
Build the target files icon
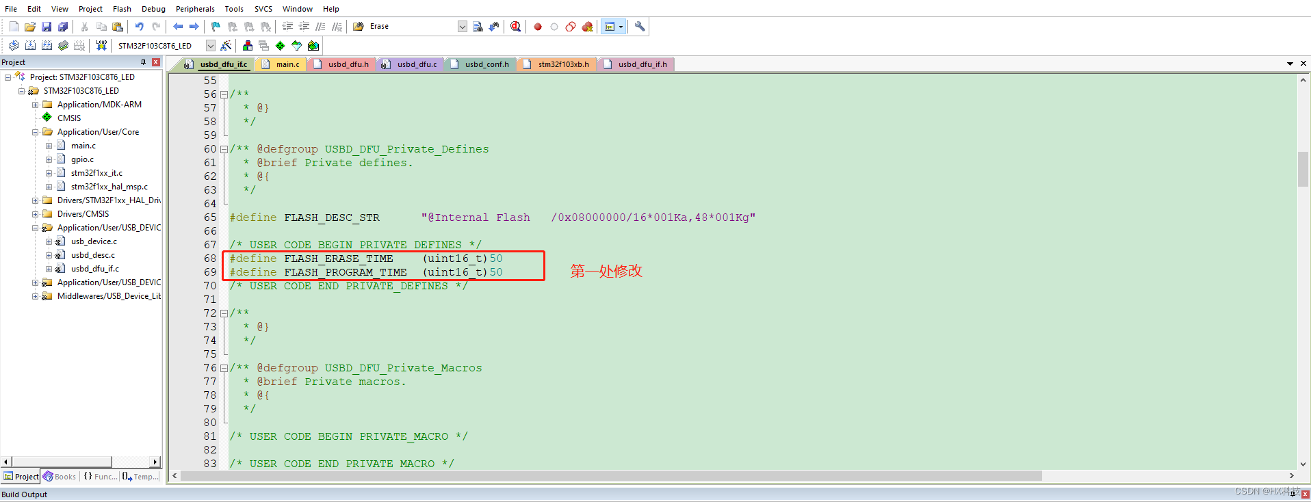tap(30, 46)
